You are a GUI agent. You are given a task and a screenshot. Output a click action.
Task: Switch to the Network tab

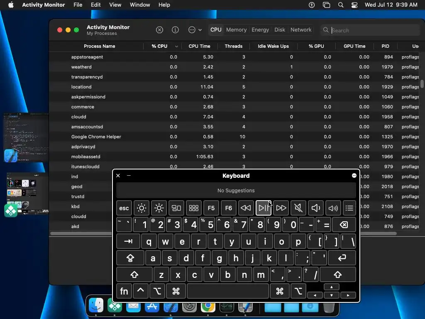301,30
